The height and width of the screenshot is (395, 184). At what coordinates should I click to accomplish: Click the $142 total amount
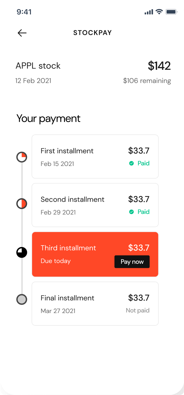click(x=159, y=66)
